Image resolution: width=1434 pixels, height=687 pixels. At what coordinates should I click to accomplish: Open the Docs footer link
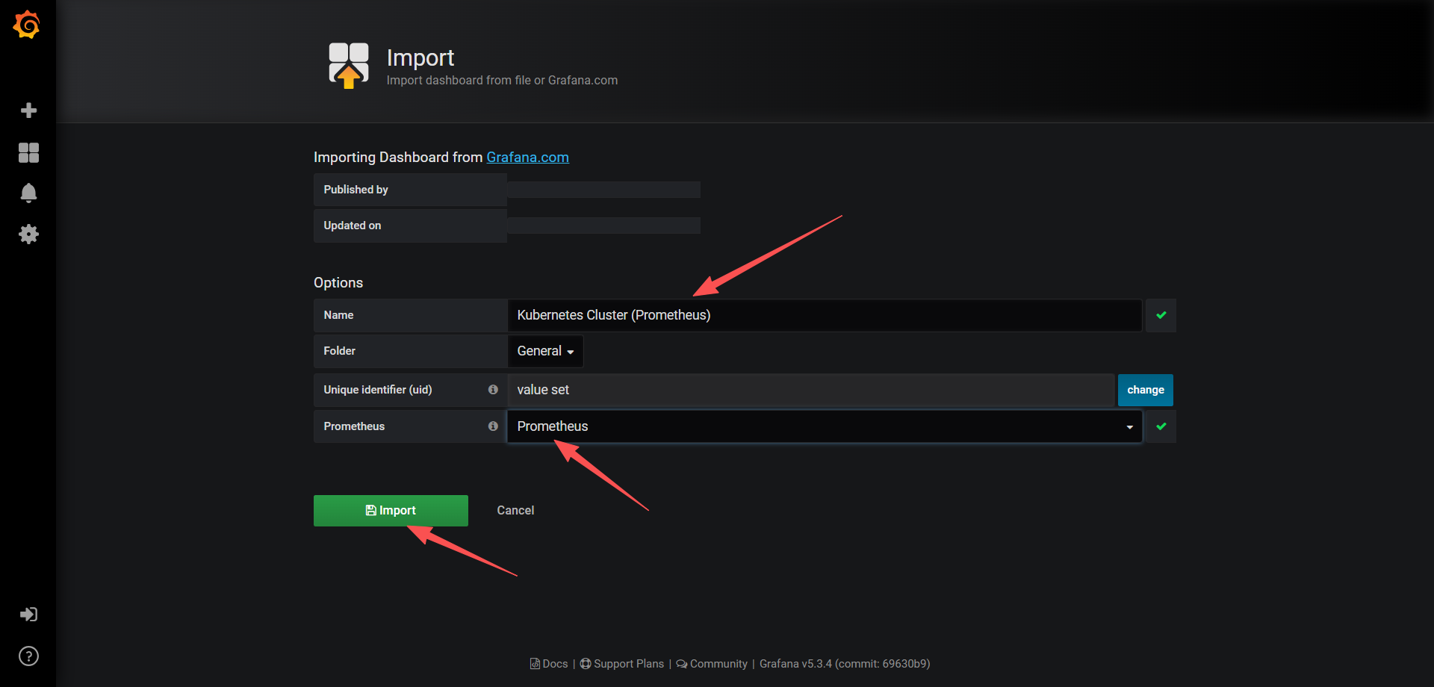click(x=549, y=664)
